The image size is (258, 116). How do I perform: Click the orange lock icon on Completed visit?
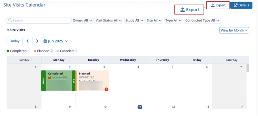tap(50, 77)
